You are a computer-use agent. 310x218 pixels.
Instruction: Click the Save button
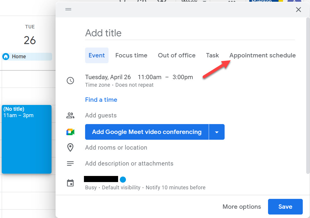pos(285,207)
